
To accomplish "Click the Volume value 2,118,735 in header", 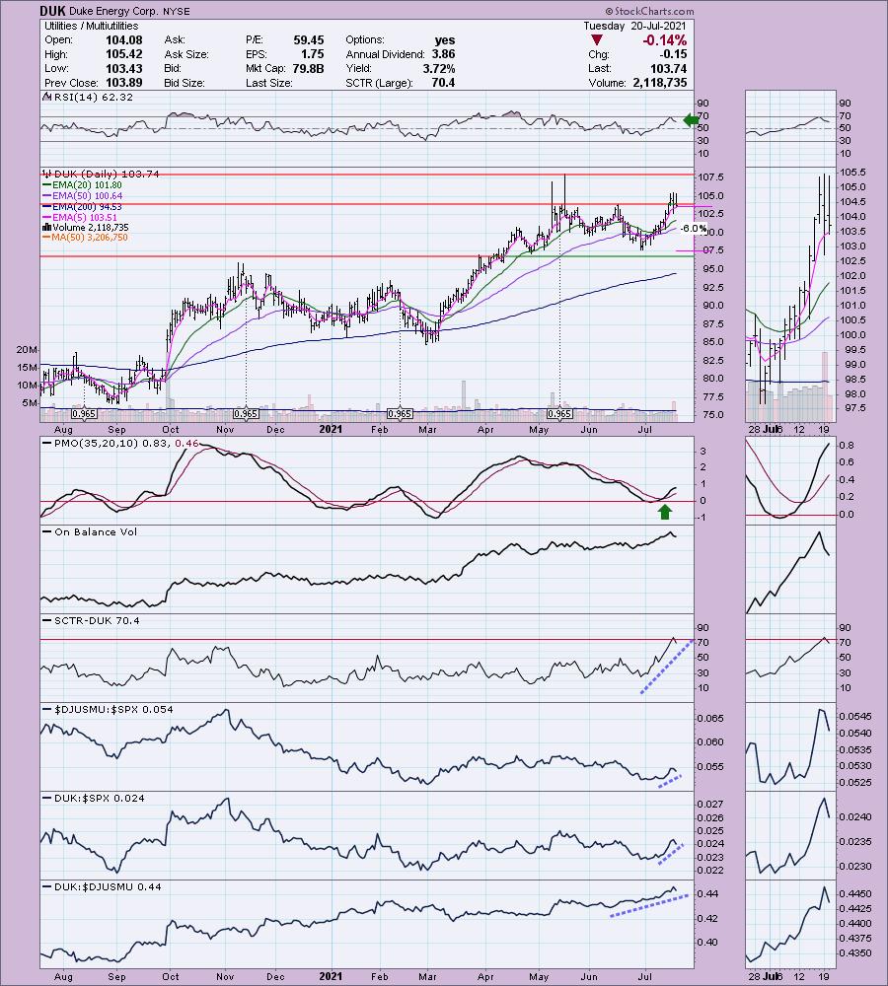I will coord(658,83).
